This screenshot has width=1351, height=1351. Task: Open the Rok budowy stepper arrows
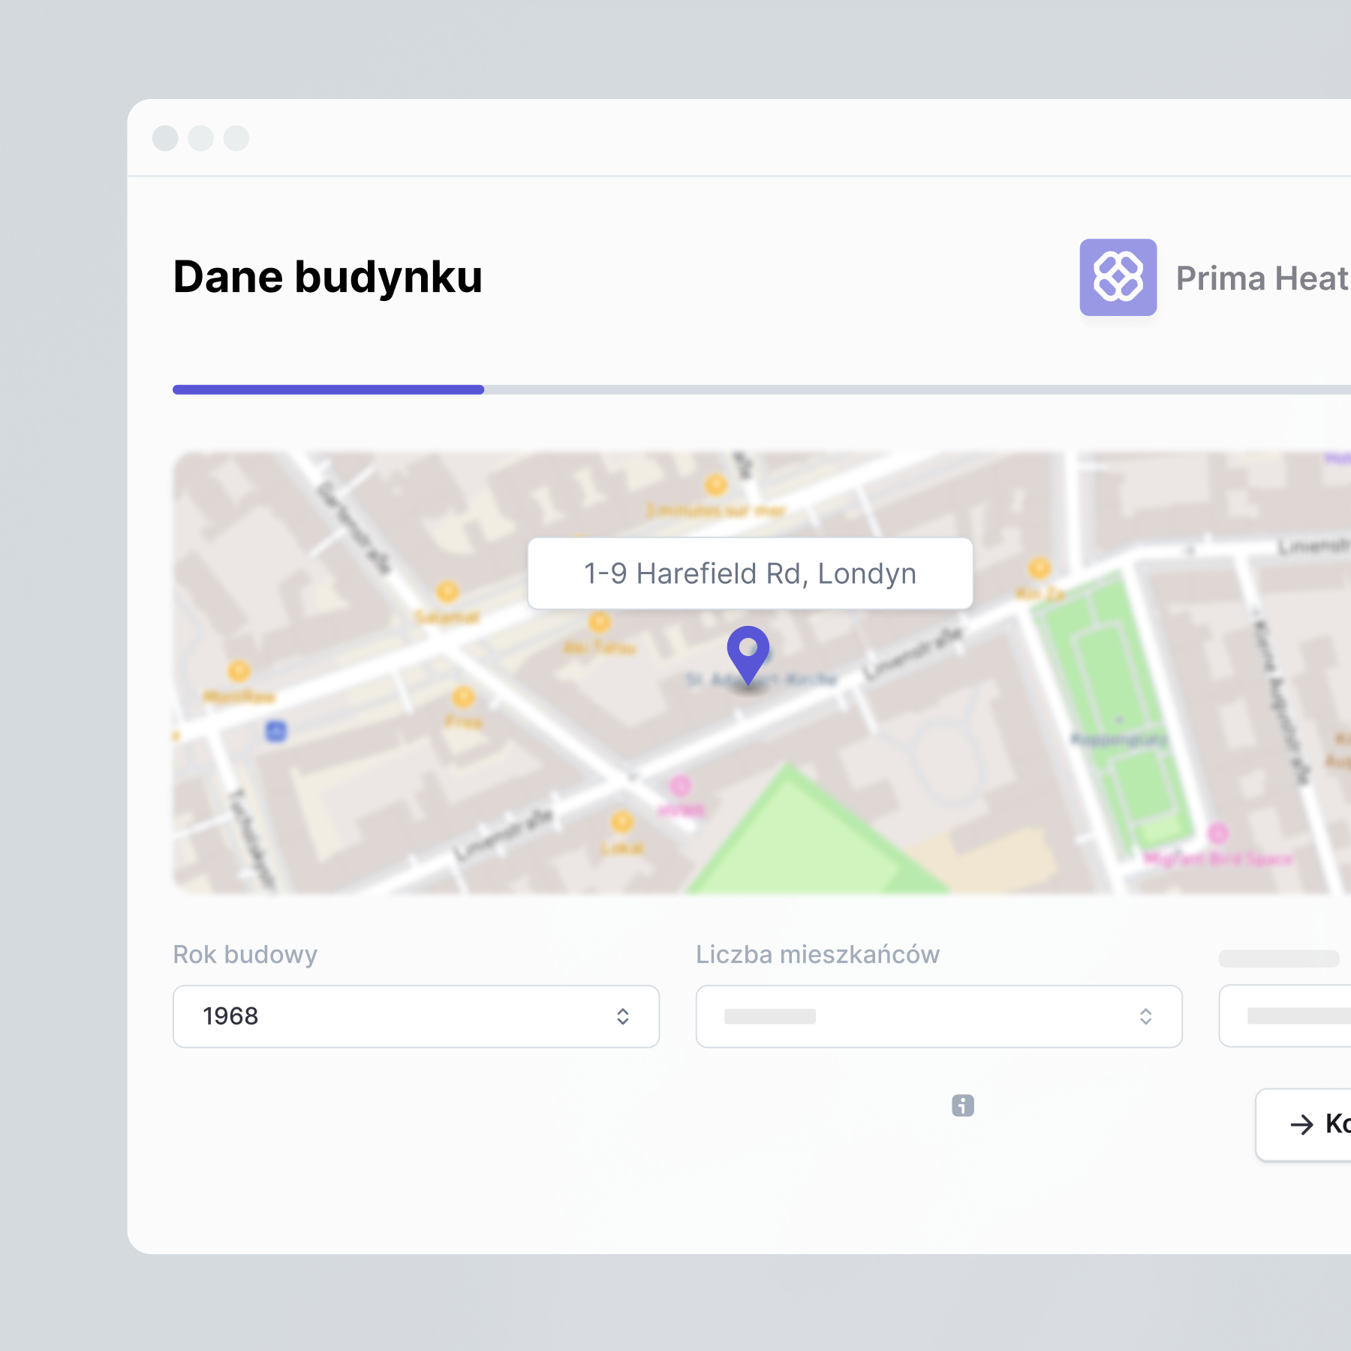(623, 1016)
